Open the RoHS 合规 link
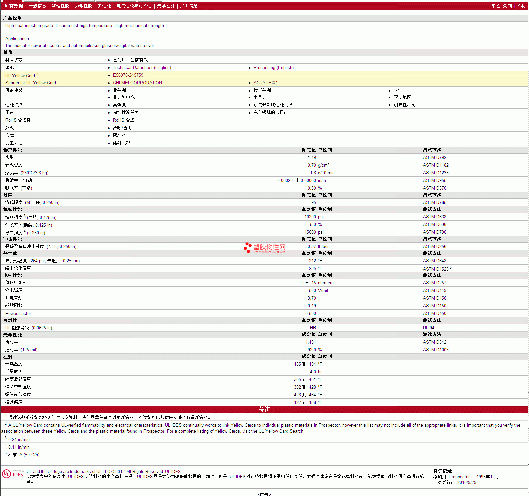Viewport: 529px width, 496px height. pos(123,120)
